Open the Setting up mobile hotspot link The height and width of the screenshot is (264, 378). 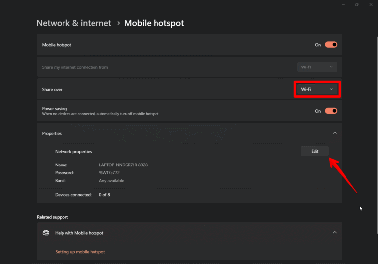[80, 252]
